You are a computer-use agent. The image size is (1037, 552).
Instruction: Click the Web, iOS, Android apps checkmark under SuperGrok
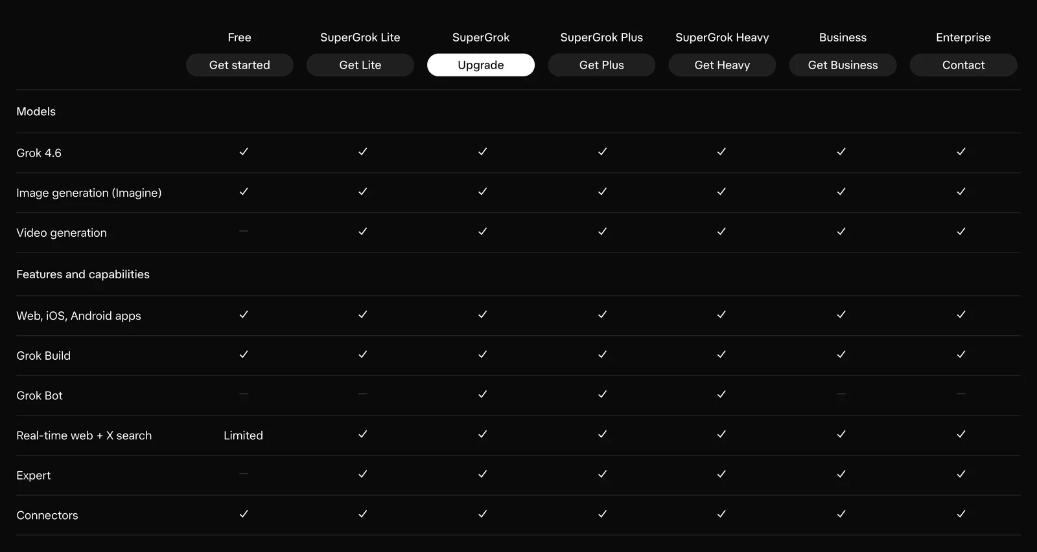(482, 315)
